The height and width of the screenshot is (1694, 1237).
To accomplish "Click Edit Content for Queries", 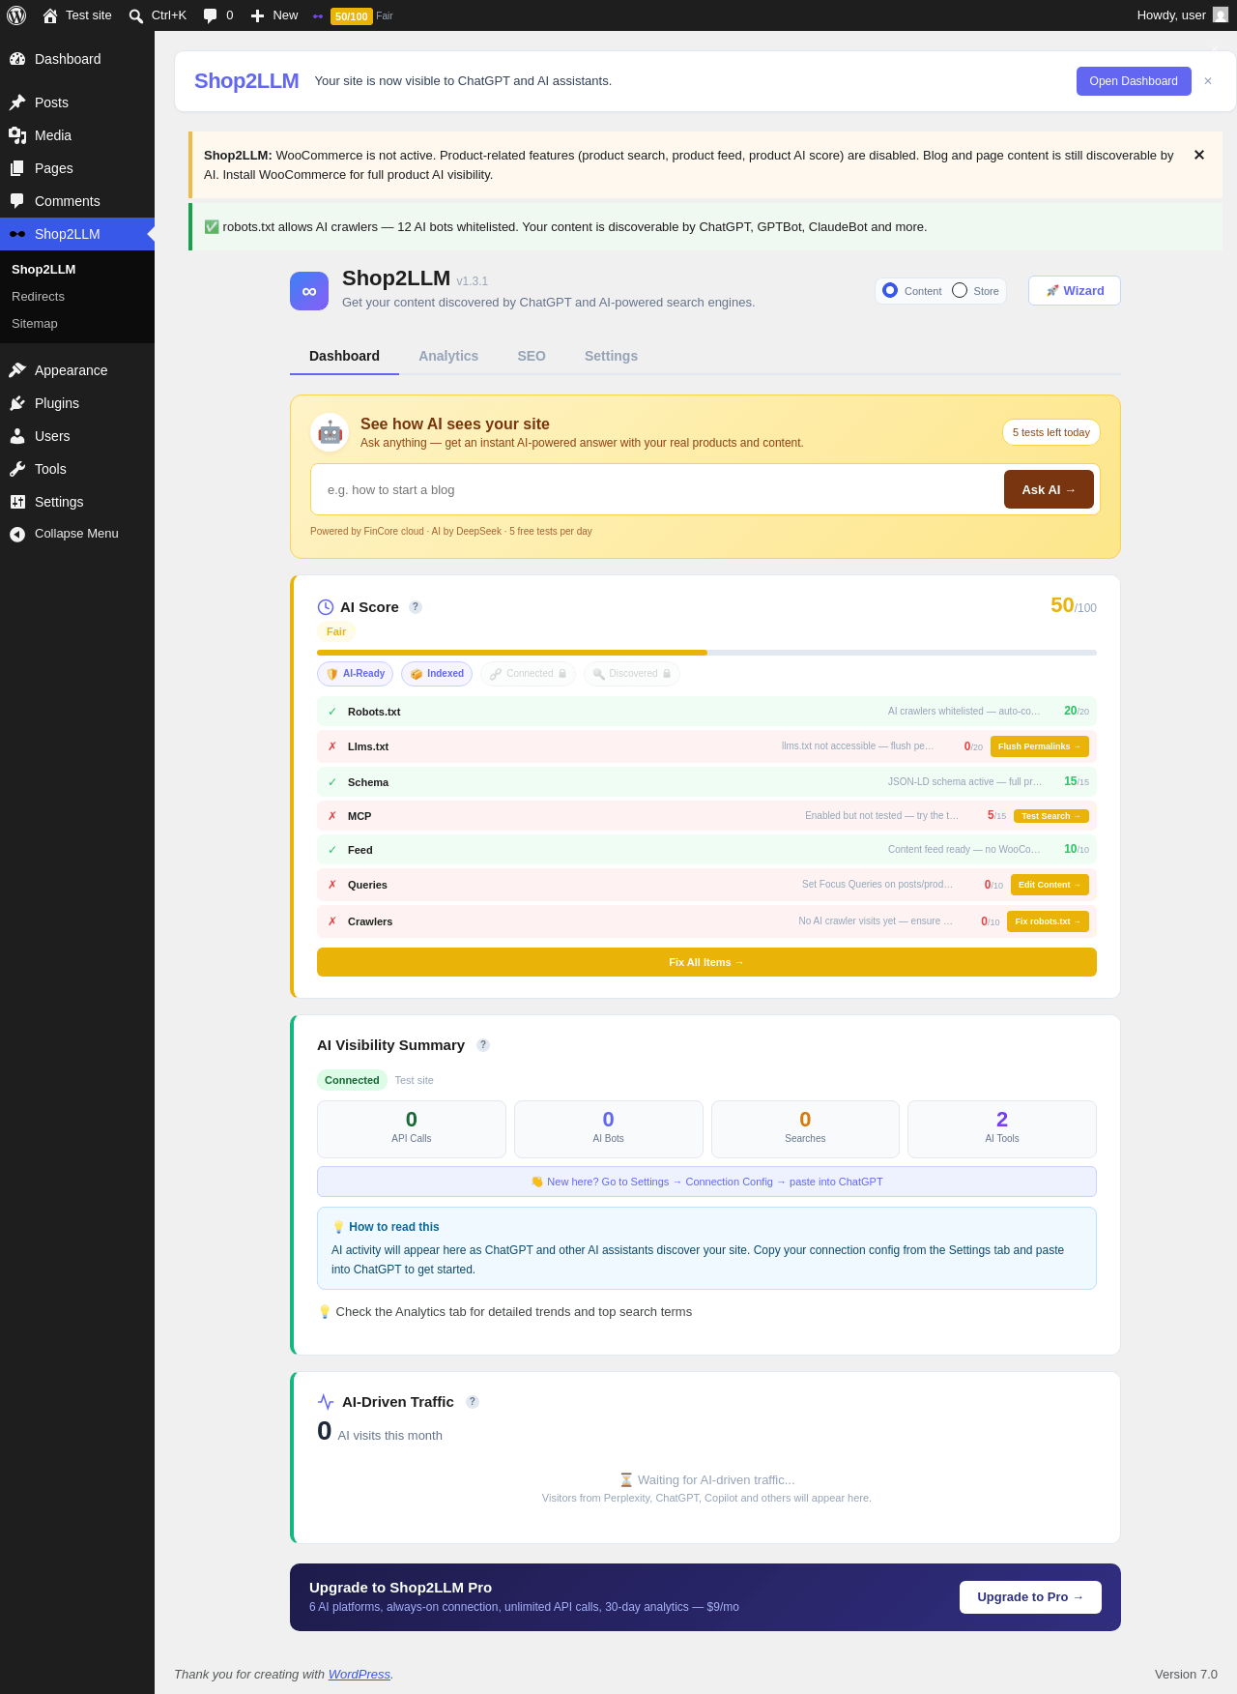I will [1050, 885].
